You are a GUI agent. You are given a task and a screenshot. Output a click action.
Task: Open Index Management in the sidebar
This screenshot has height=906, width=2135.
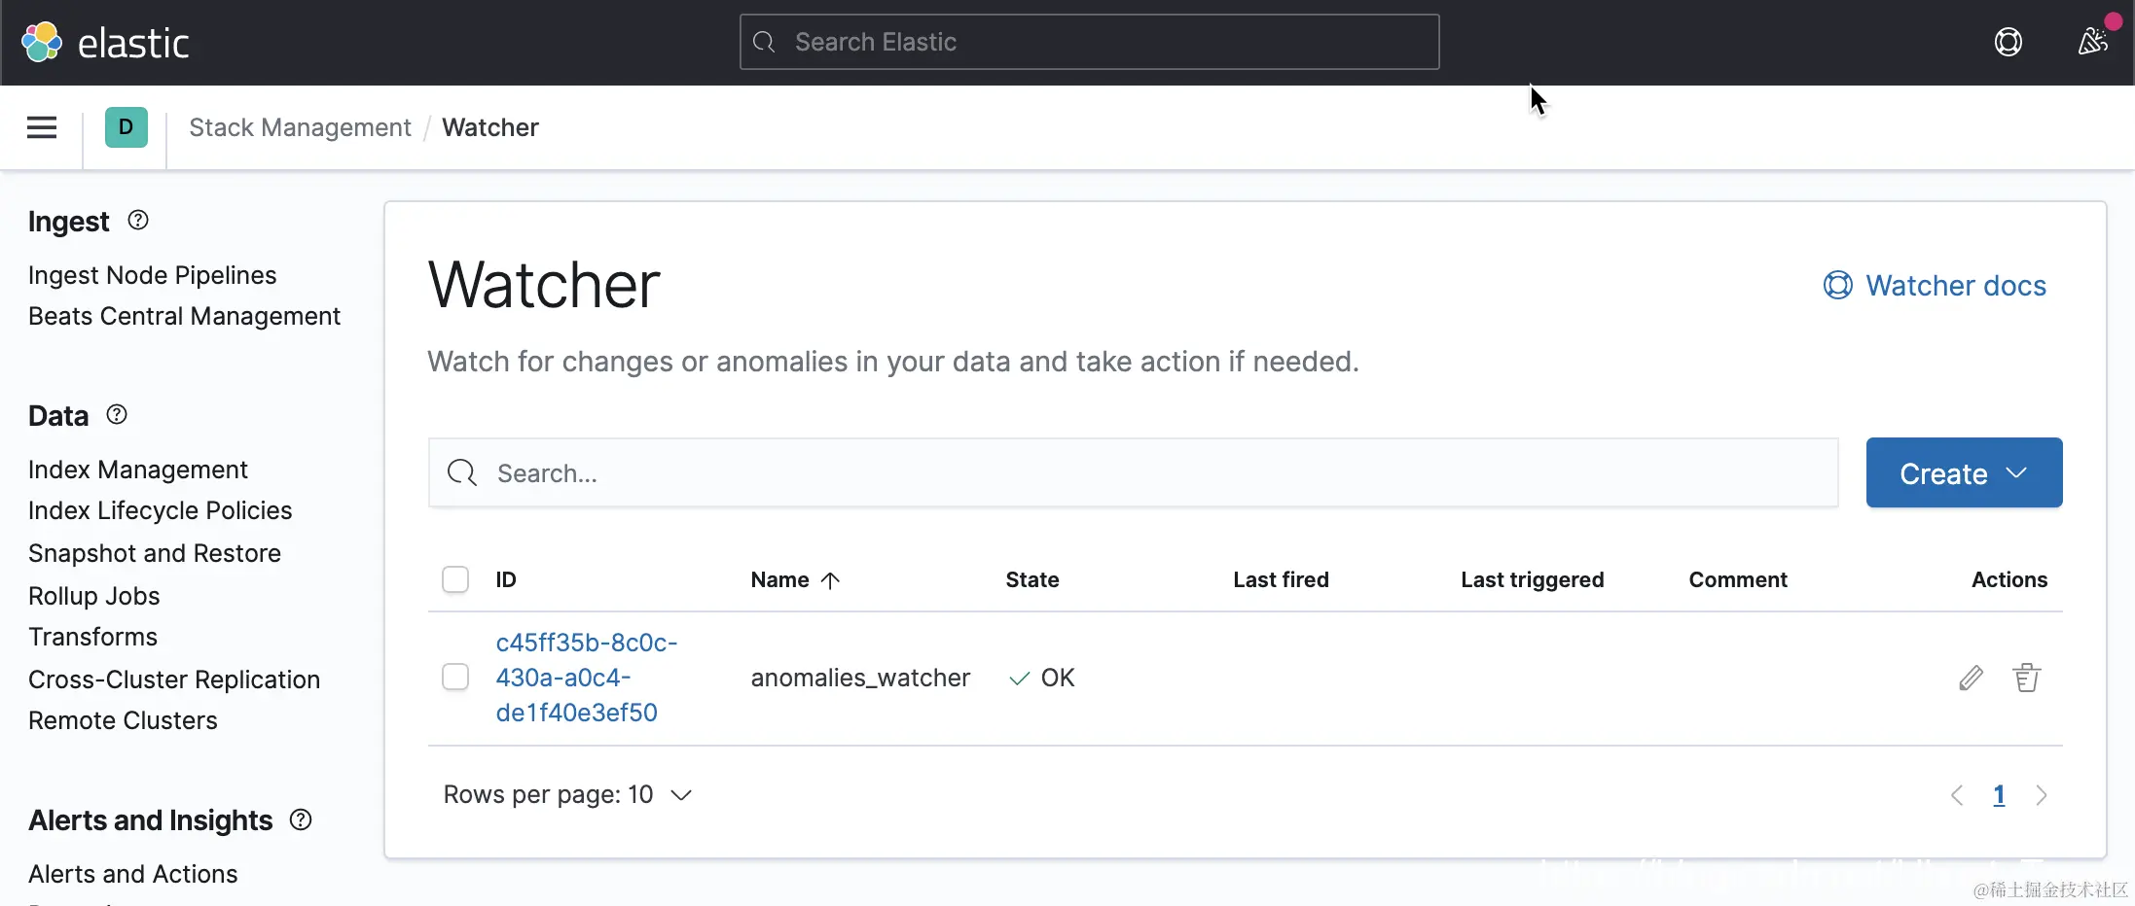[x=138, y=470]
